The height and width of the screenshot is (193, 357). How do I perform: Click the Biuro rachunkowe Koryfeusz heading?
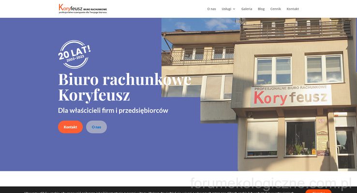pyautogui.click(x=124, y=86)
